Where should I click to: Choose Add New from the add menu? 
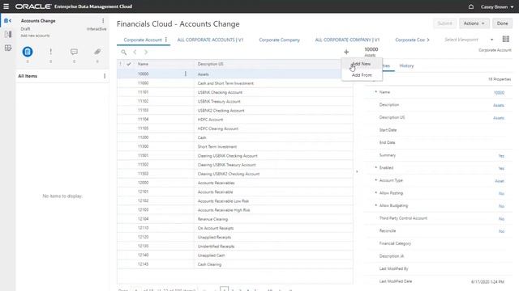click(361, 64)
